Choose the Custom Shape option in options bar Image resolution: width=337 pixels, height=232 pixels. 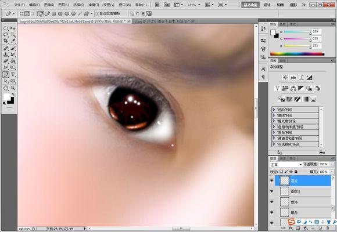tap(87, 14)
